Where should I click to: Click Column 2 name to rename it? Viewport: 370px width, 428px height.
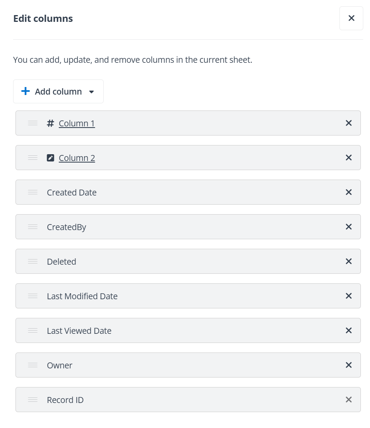pos(77,157)
